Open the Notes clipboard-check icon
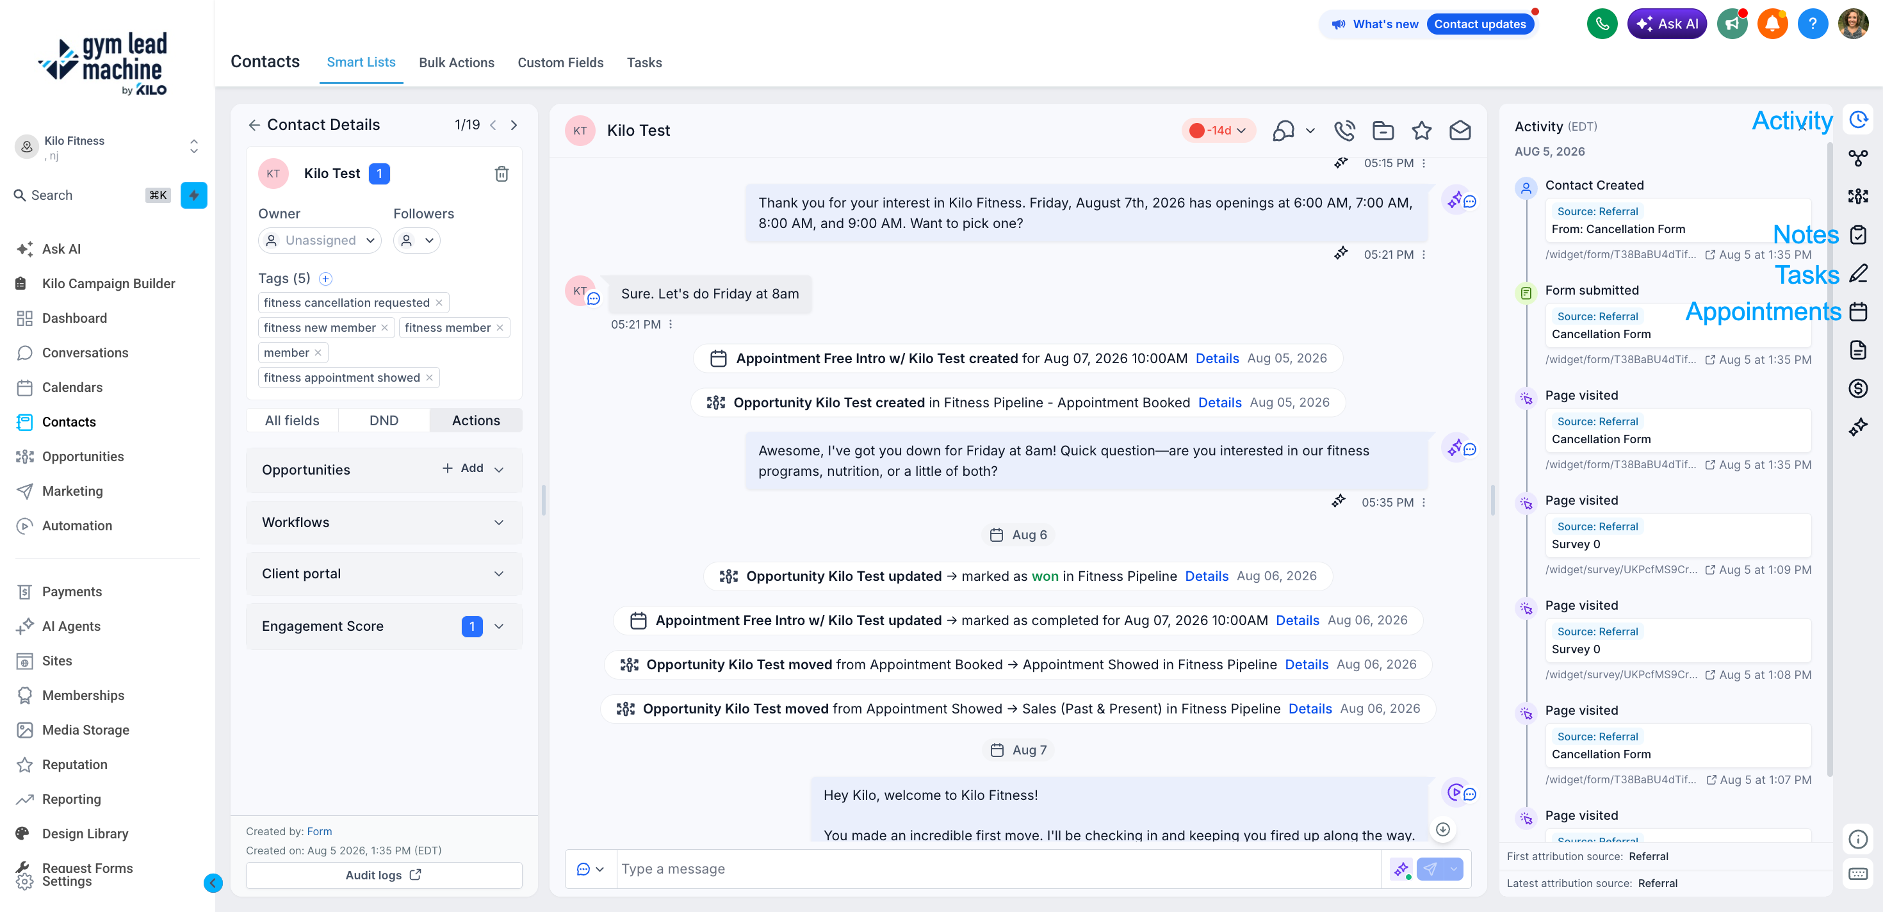The image size is (1883, 912). click(1858, 234)
